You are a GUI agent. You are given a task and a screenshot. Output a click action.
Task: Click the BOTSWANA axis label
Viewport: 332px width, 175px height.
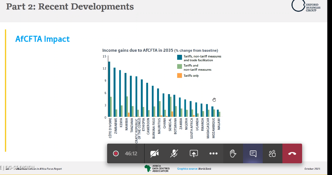pos(175,126)
